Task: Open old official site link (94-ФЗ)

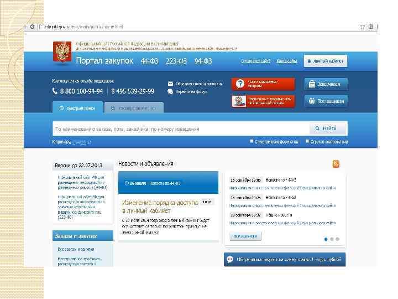Action: point(82,182)
